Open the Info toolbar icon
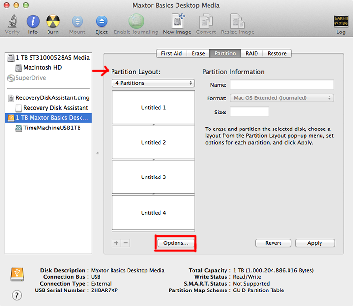 [33, 21]
